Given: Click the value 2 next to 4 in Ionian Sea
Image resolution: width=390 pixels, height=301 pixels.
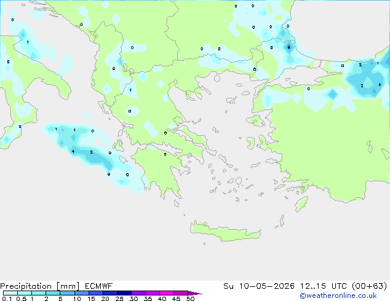Looking at the screenshot, I should point(92,152).
